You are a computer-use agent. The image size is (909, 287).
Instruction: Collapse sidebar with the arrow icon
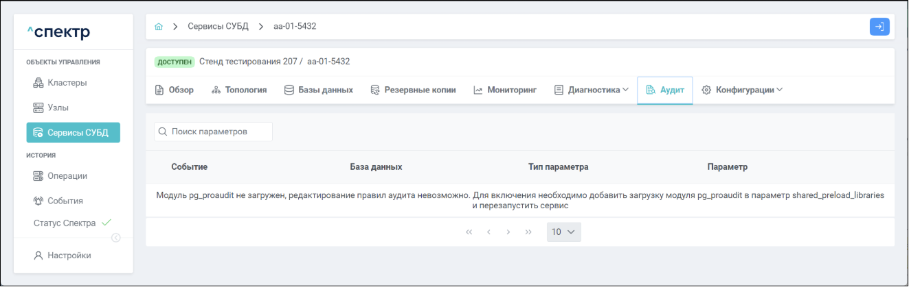click(x=116, y=238)
